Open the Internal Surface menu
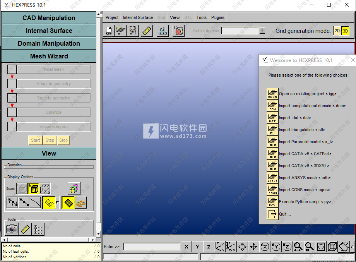The height and width of the screenshot is (262, 356). 138,17
